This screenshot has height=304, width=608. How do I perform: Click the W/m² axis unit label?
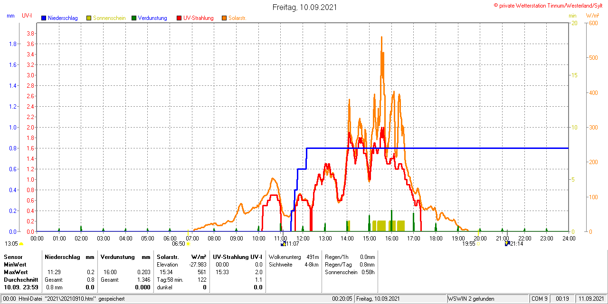(592, 16)
